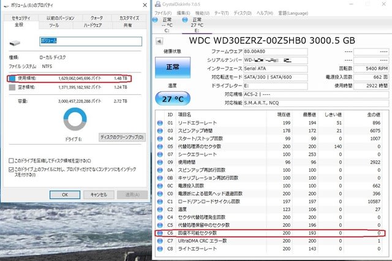392x261 pixels.
Task: Click the ディスクのクリーンアップ button
Action: point(122,137)
